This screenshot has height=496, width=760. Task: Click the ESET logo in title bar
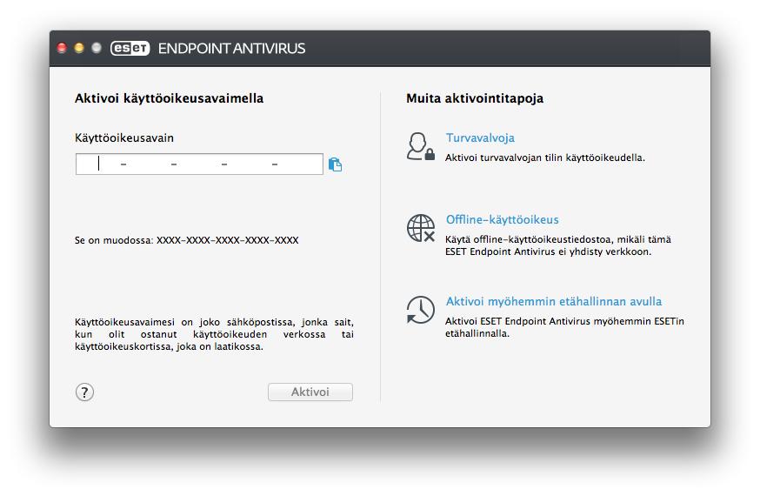click(130, 48)
